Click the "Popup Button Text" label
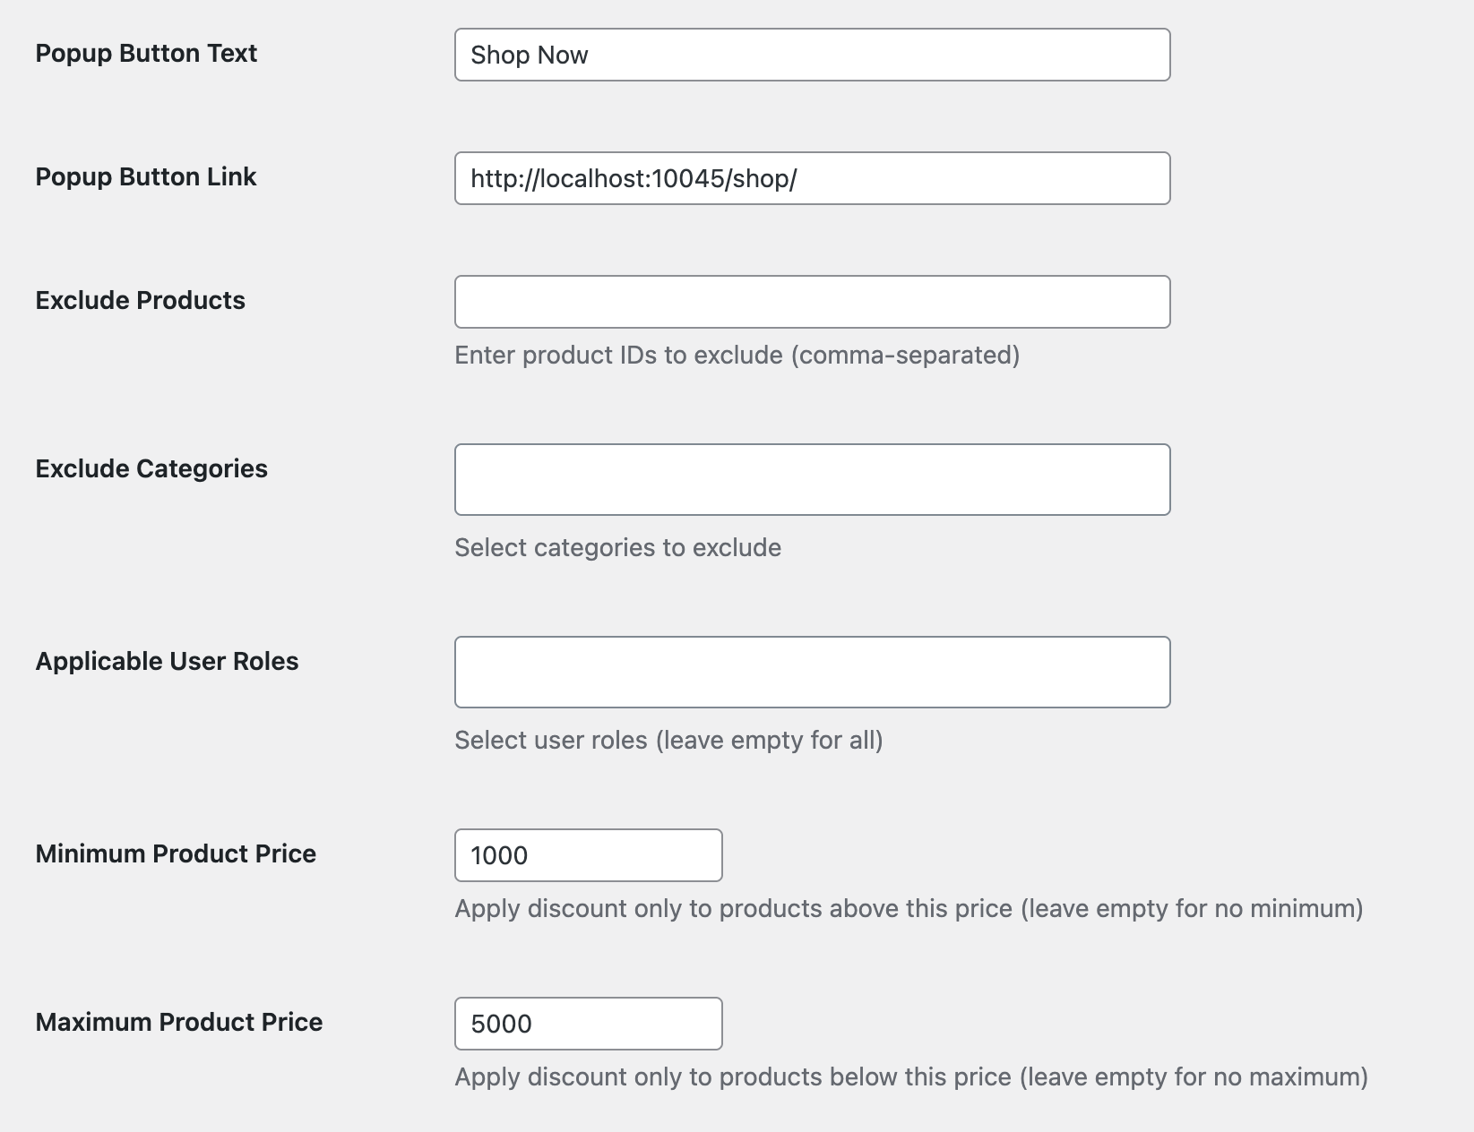Screen dimensions: 1474x1132 (x=146, y=53)
